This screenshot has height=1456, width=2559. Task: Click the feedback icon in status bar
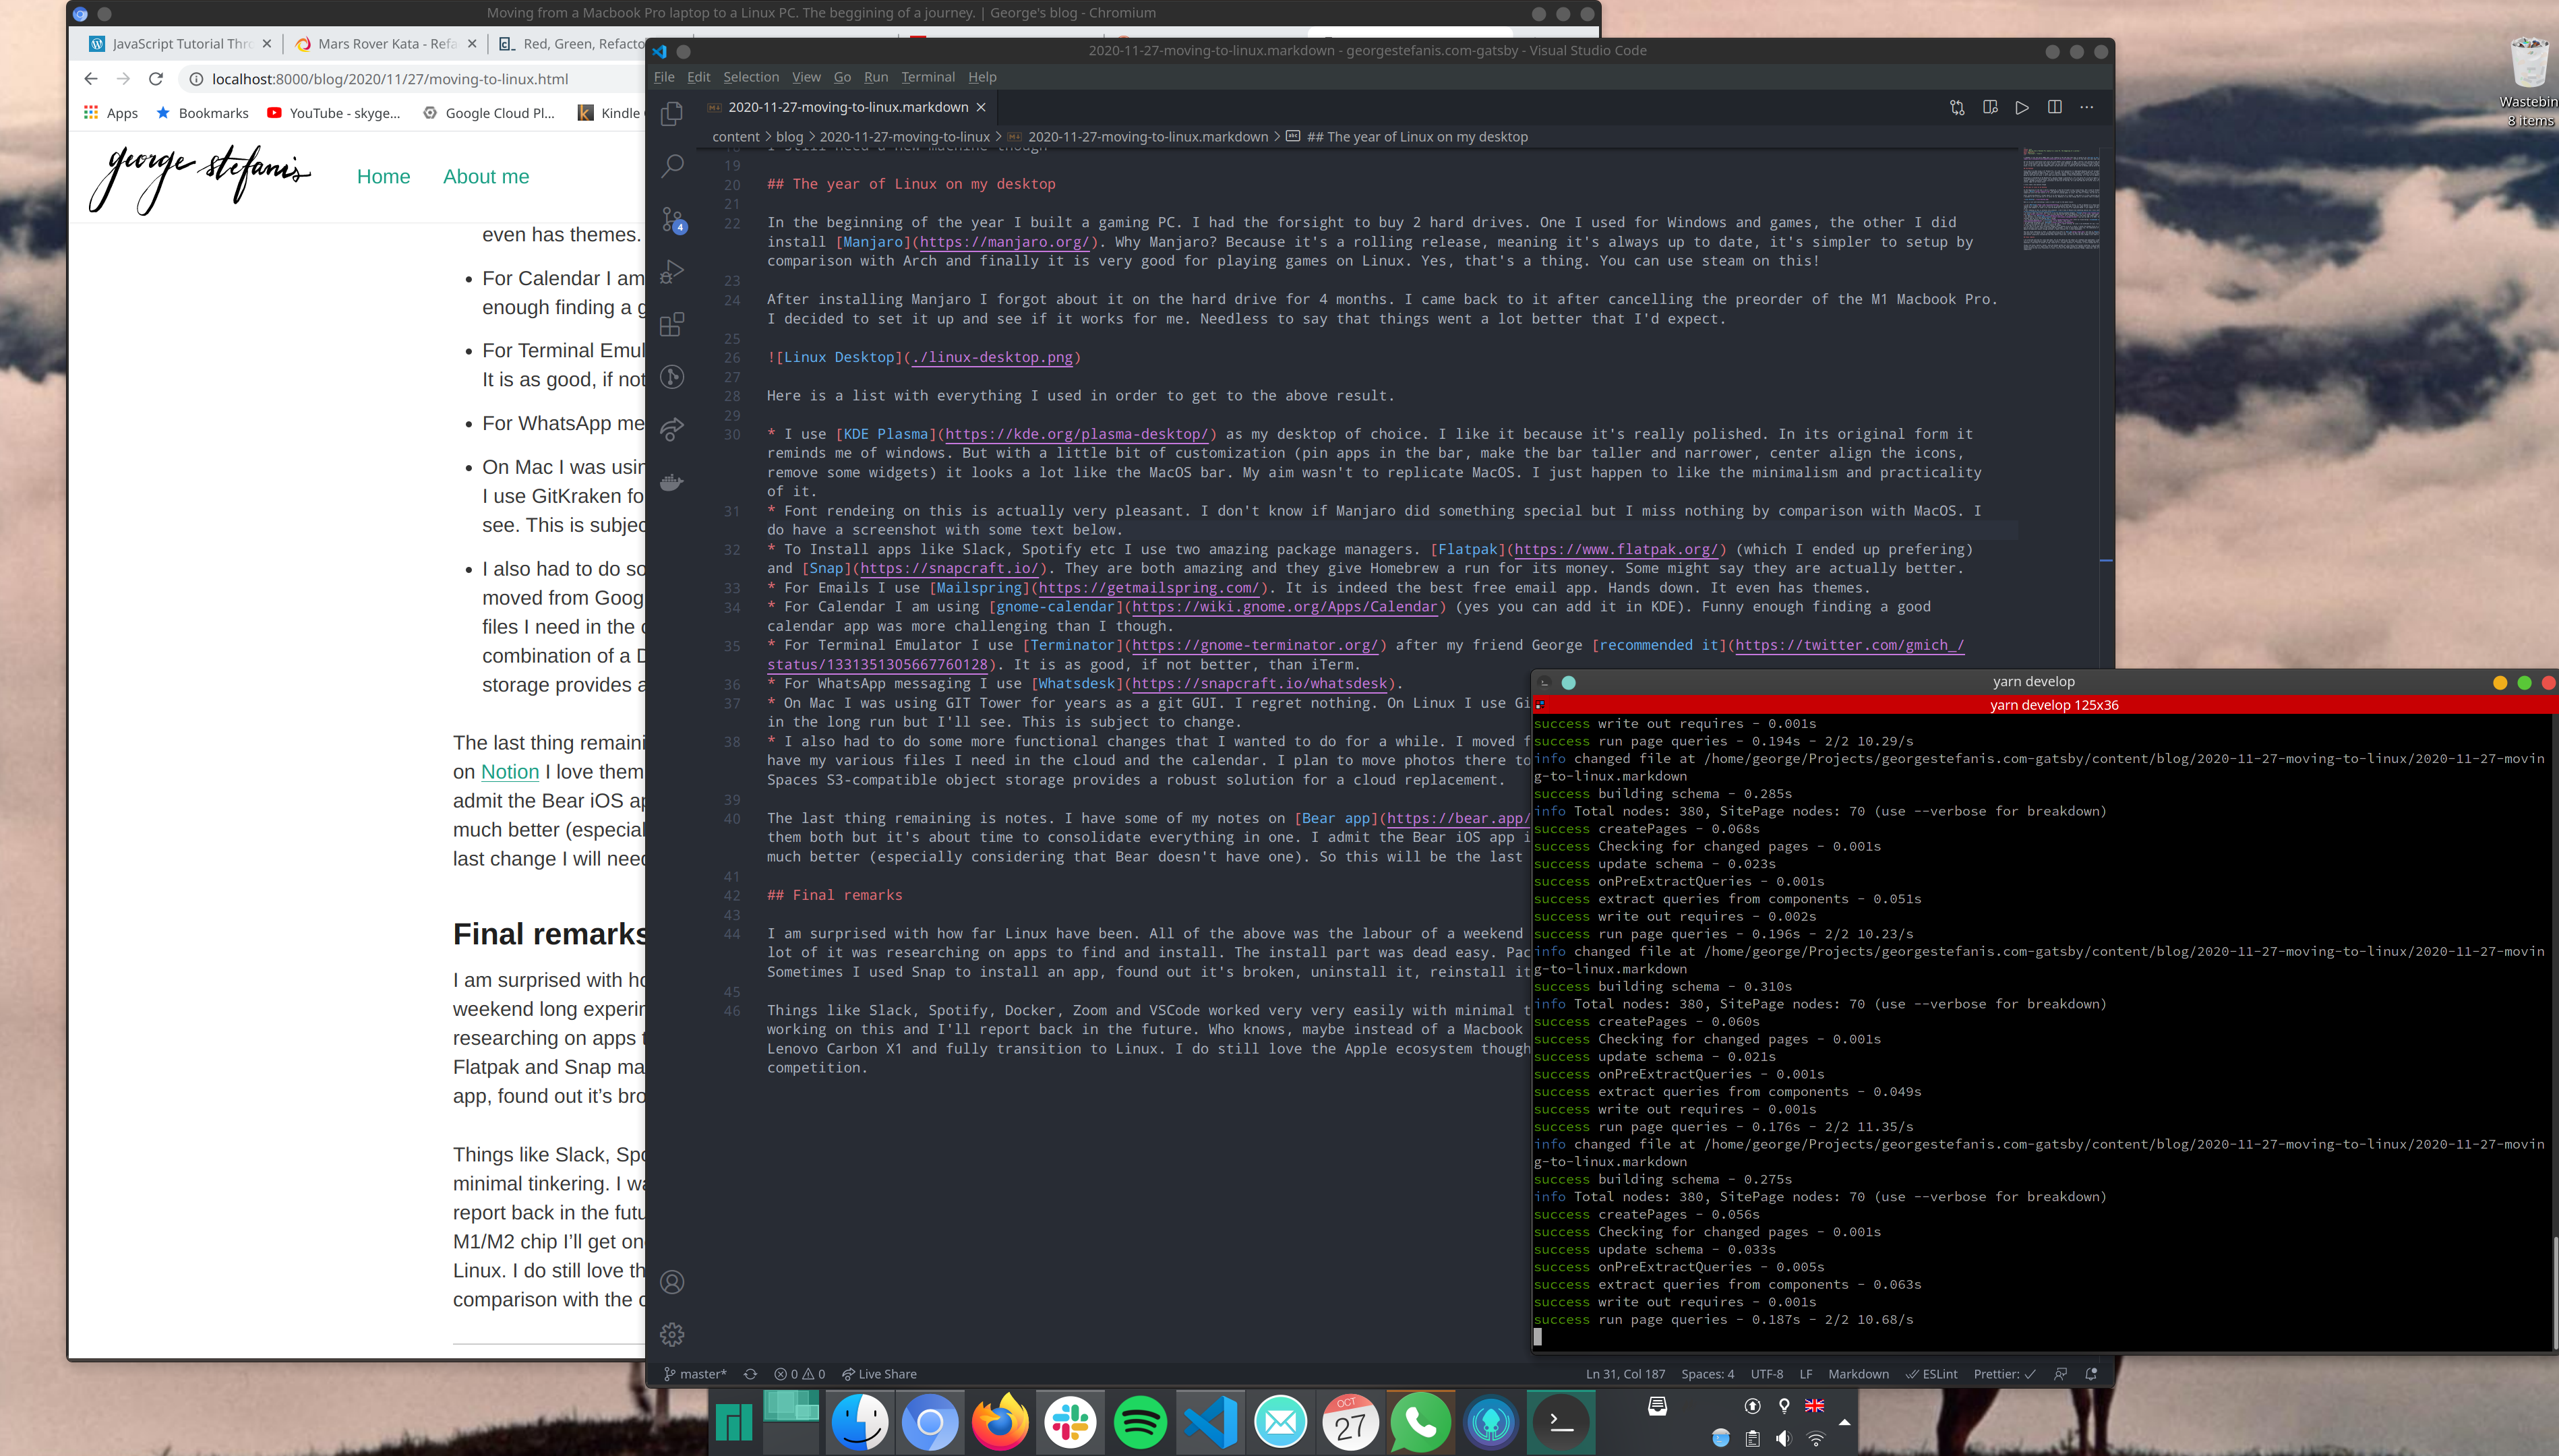click(x=2060, y=1374)
